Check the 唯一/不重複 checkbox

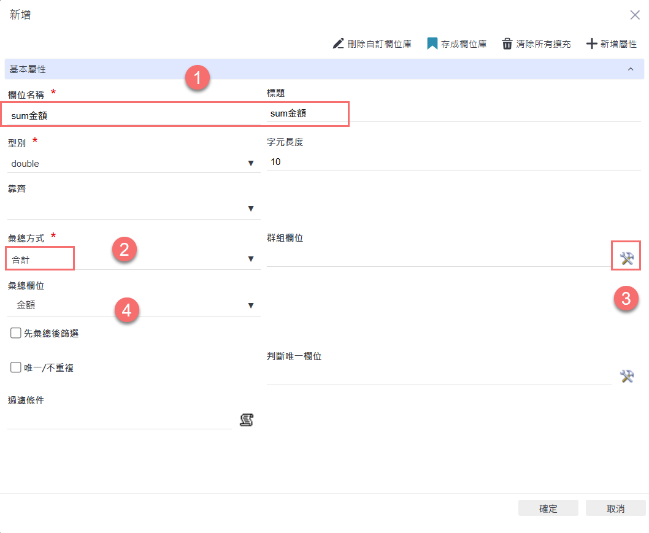tap(16, 367)
